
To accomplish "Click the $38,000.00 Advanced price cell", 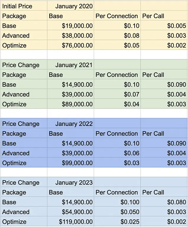I will click(77, 35).
